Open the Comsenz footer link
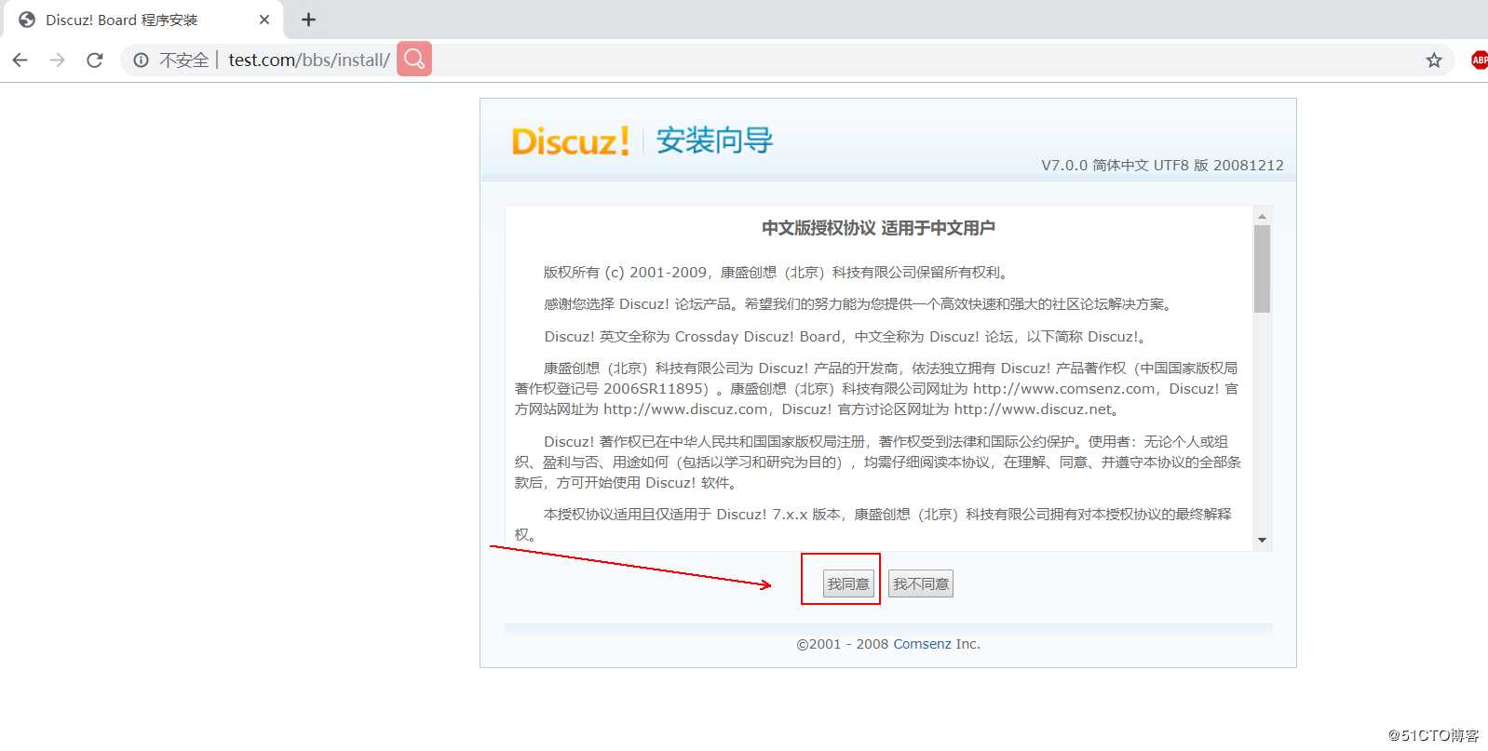The height and width of the screenshot is (751, 1488). 922,644
